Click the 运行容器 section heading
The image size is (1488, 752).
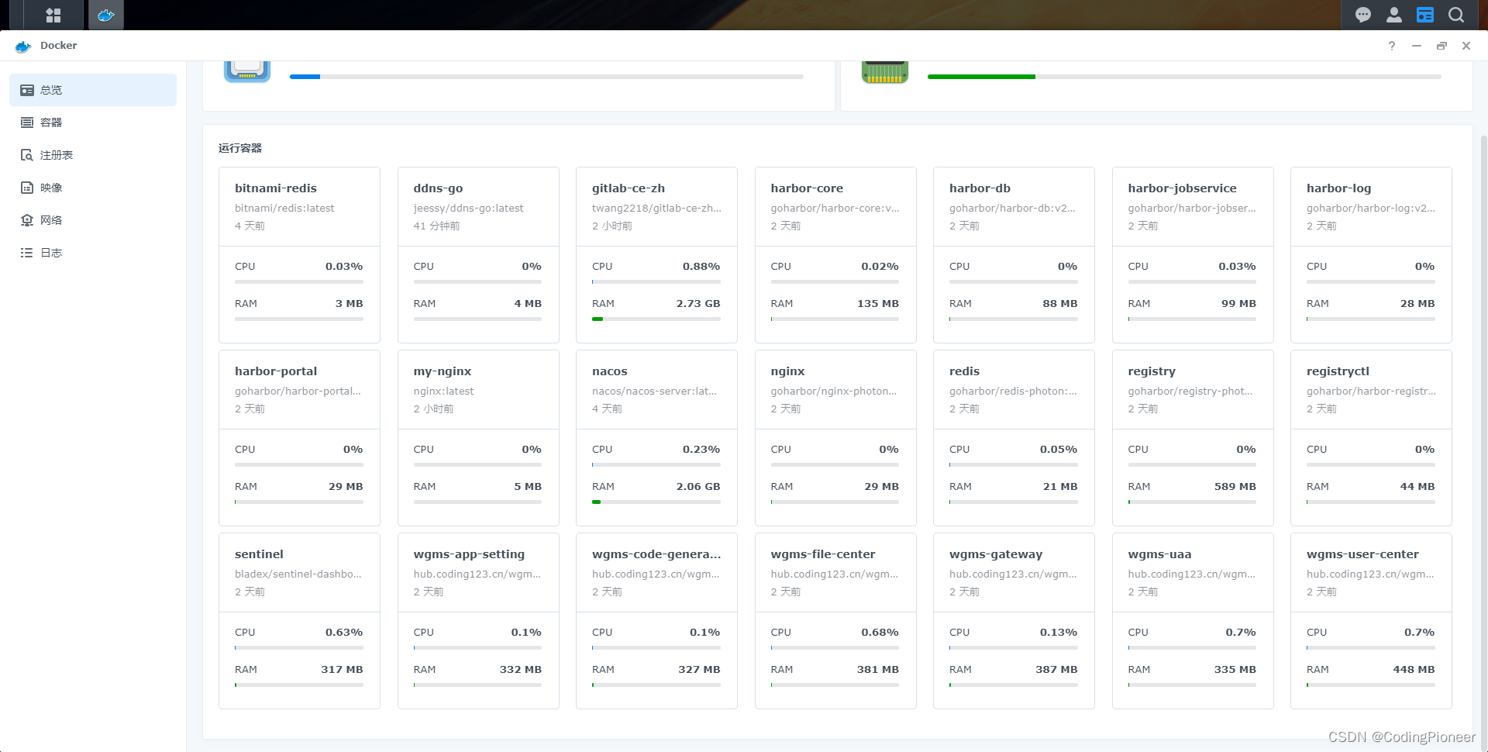(x=240, y=148)
